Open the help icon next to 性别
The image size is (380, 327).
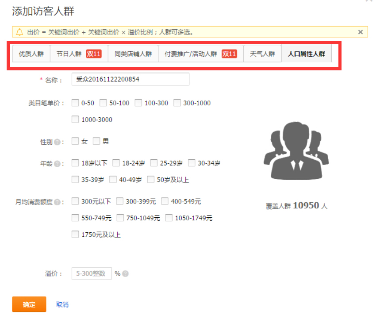pos(57,142)
